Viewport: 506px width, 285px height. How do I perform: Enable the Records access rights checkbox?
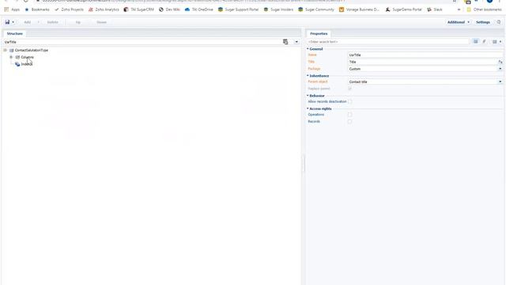click(349, 121)
